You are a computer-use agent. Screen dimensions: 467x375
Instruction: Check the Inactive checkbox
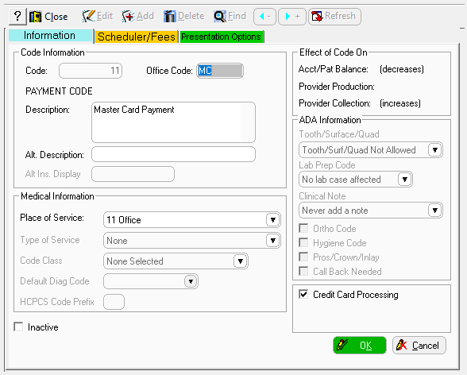point(18,327)
